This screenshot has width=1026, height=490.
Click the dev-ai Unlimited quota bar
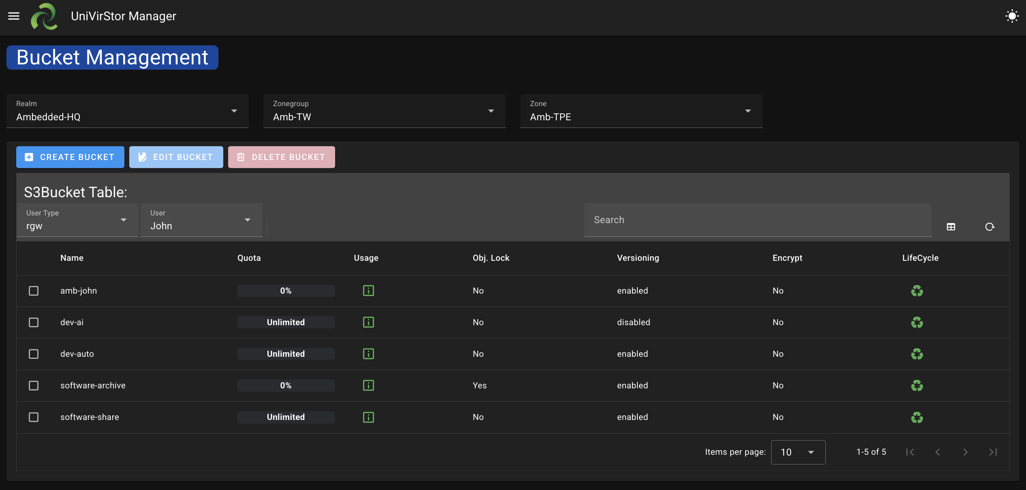pyautogui.click(x=286, y=322)
